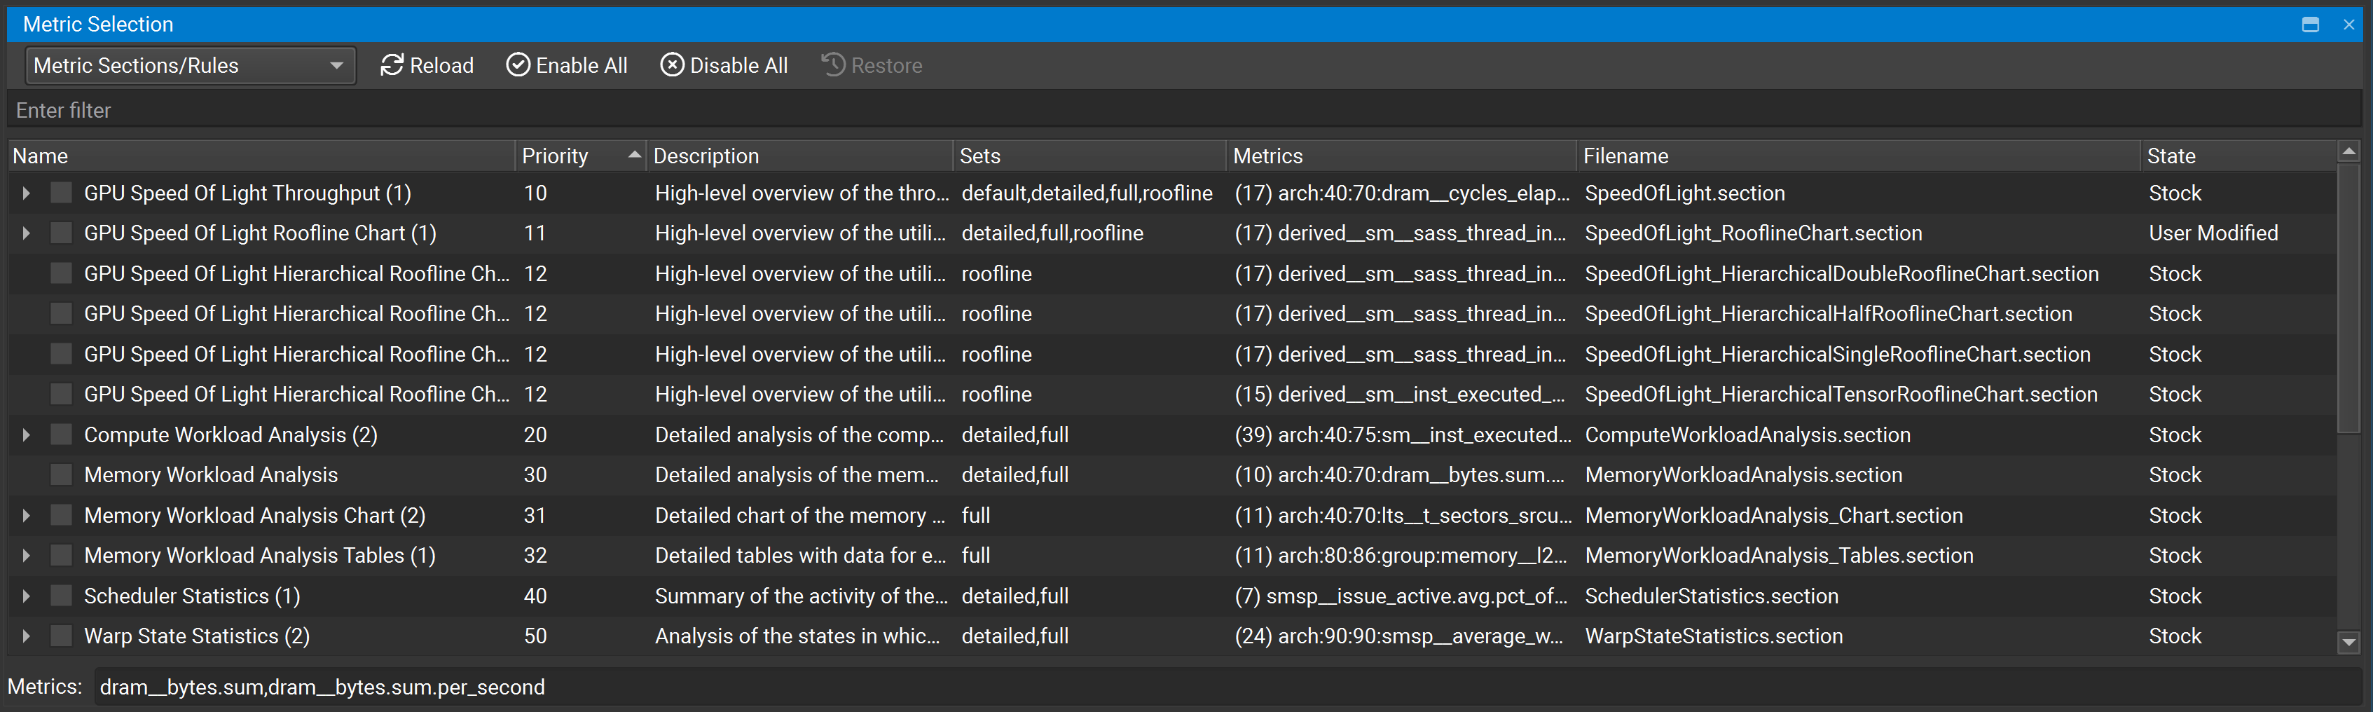The width and height of the screenshot is (2373, 712).
Task: Select MemoryWorkloadAnalysis.section filename cell
Action: 1743,474
